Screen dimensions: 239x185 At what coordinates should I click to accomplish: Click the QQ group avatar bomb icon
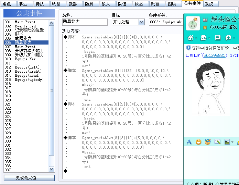(x=193, y=23)
